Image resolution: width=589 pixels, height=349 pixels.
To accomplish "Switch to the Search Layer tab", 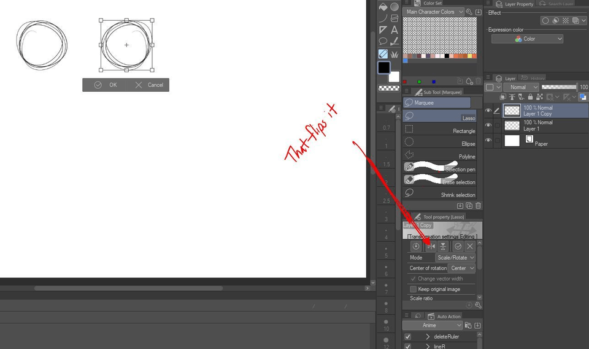I will (560, 4).
